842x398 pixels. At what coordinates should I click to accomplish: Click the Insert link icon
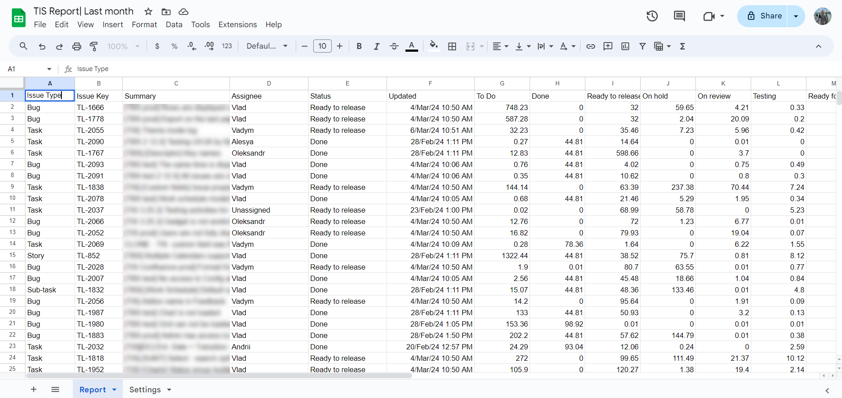pos(591,46)
